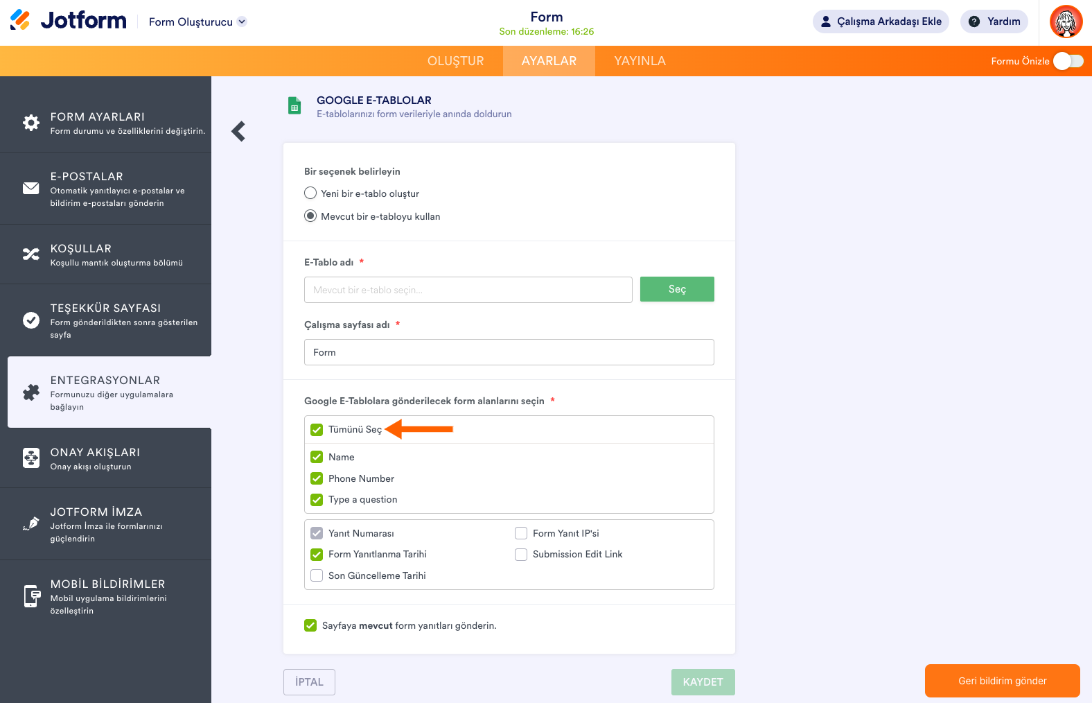Click the Entegrasyonlar puzzle icon
The image size is (1092, 703).
tap(31, 392)
